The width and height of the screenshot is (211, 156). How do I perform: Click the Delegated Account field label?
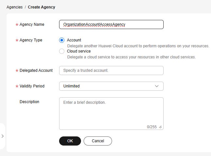pos(36,70)
